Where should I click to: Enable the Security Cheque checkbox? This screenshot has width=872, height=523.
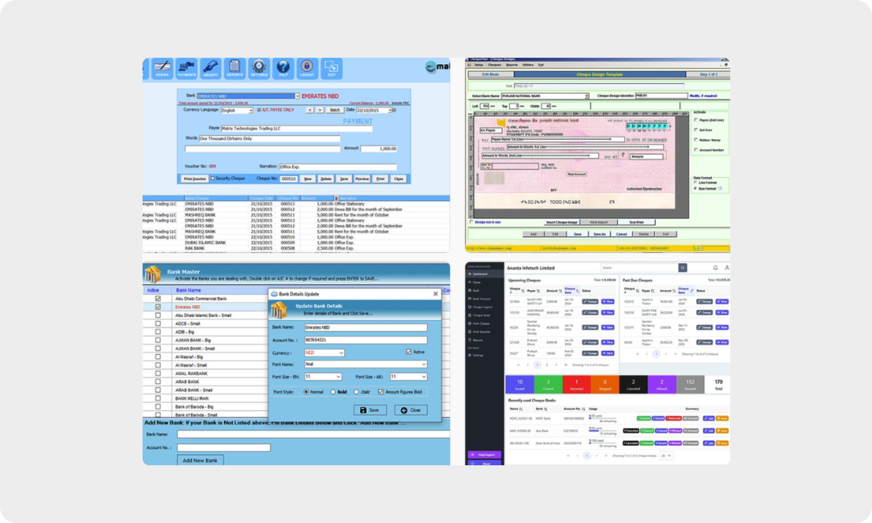pos(213,179)
